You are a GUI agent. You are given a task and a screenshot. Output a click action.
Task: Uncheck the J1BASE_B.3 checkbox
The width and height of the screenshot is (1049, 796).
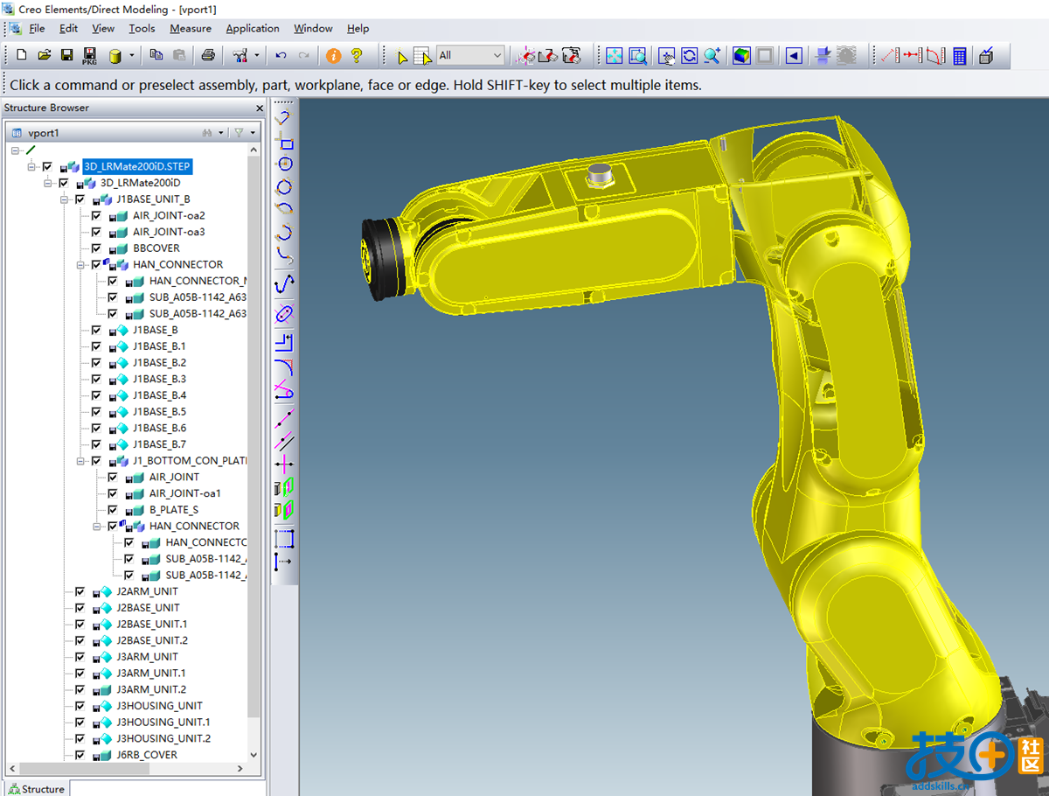click(x=96, y=379)
